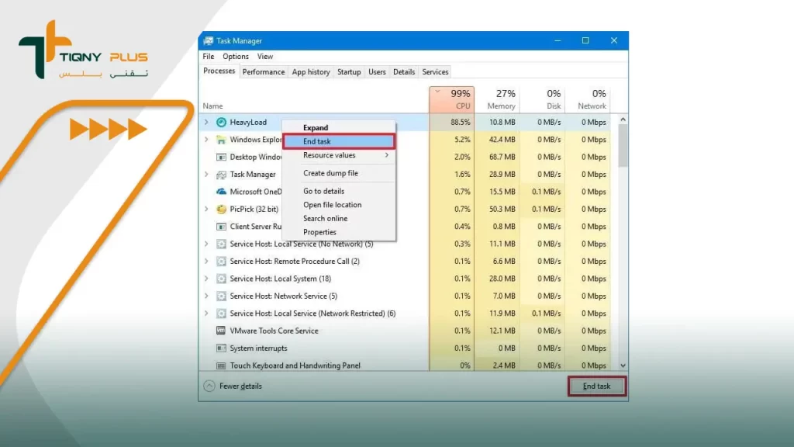This screenshot has width=794, height=447.
Task: Select Search online in context menu
Action: coord(339,218)
